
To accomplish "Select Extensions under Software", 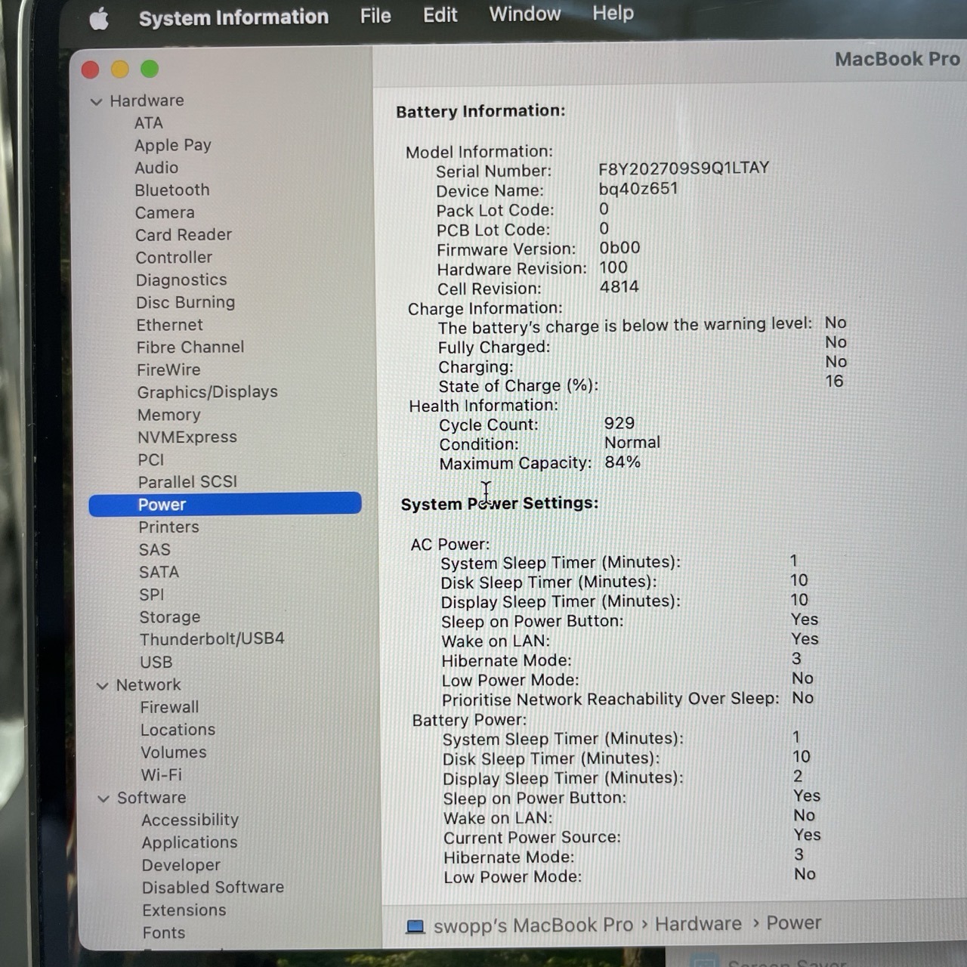I will pos(184,911).
